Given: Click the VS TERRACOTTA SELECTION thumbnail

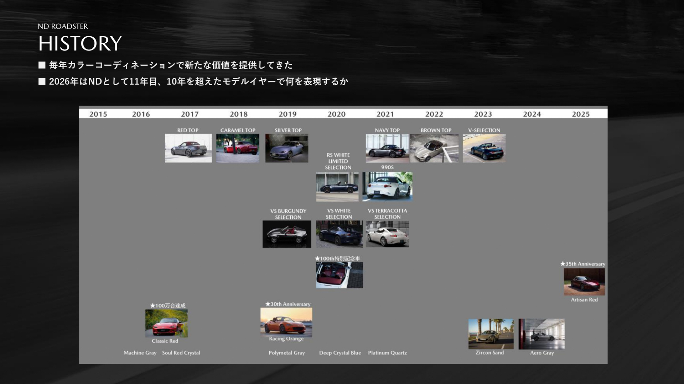Looking at the screenshot, I should click(x=387, y=234).
